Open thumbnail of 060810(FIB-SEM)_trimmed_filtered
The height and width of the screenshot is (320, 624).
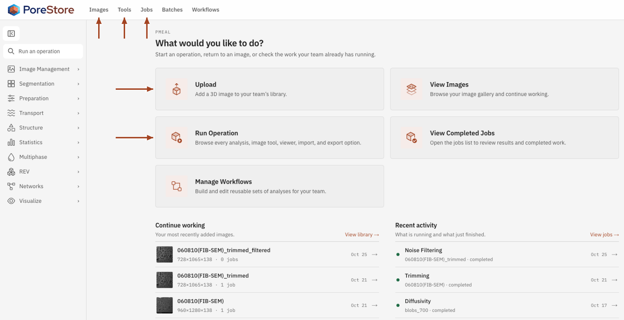tap(164, 254)
